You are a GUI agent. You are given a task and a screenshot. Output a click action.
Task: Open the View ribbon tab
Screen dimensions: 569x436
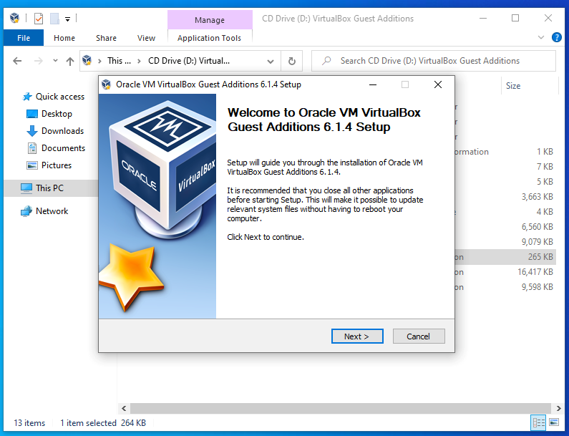146,38
